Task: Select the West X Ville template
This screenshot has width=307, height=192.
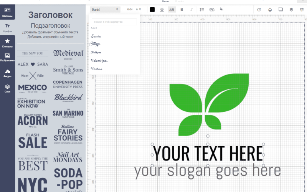Action: click(x=33, y=76)
